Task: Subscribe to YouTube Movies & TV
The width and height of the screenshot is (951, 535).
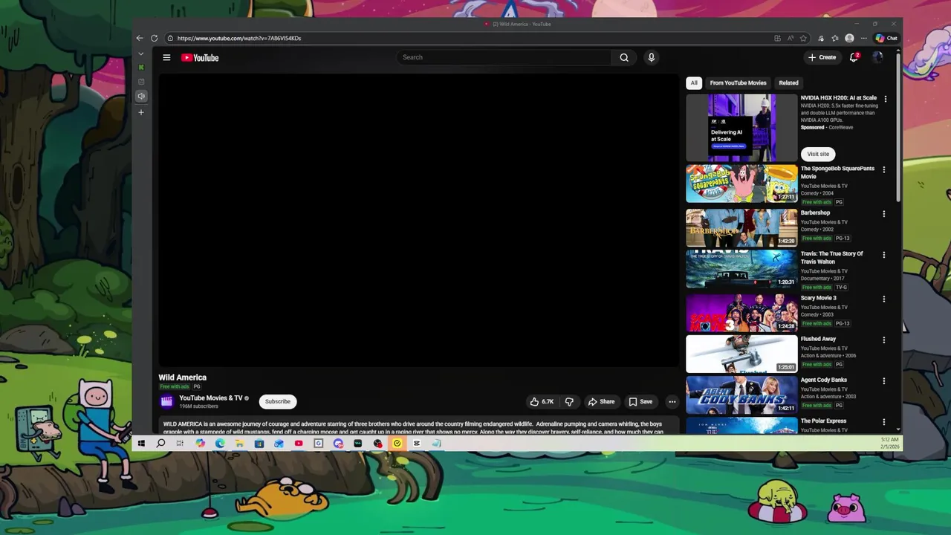Action: pos(278,401)
